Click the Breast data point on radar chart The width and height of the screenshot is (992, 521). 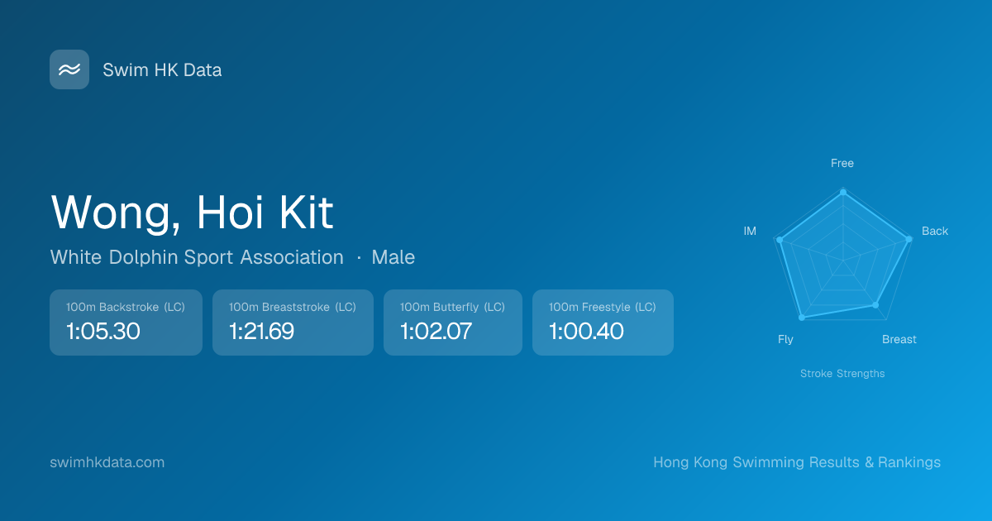(x=875, y=305)
